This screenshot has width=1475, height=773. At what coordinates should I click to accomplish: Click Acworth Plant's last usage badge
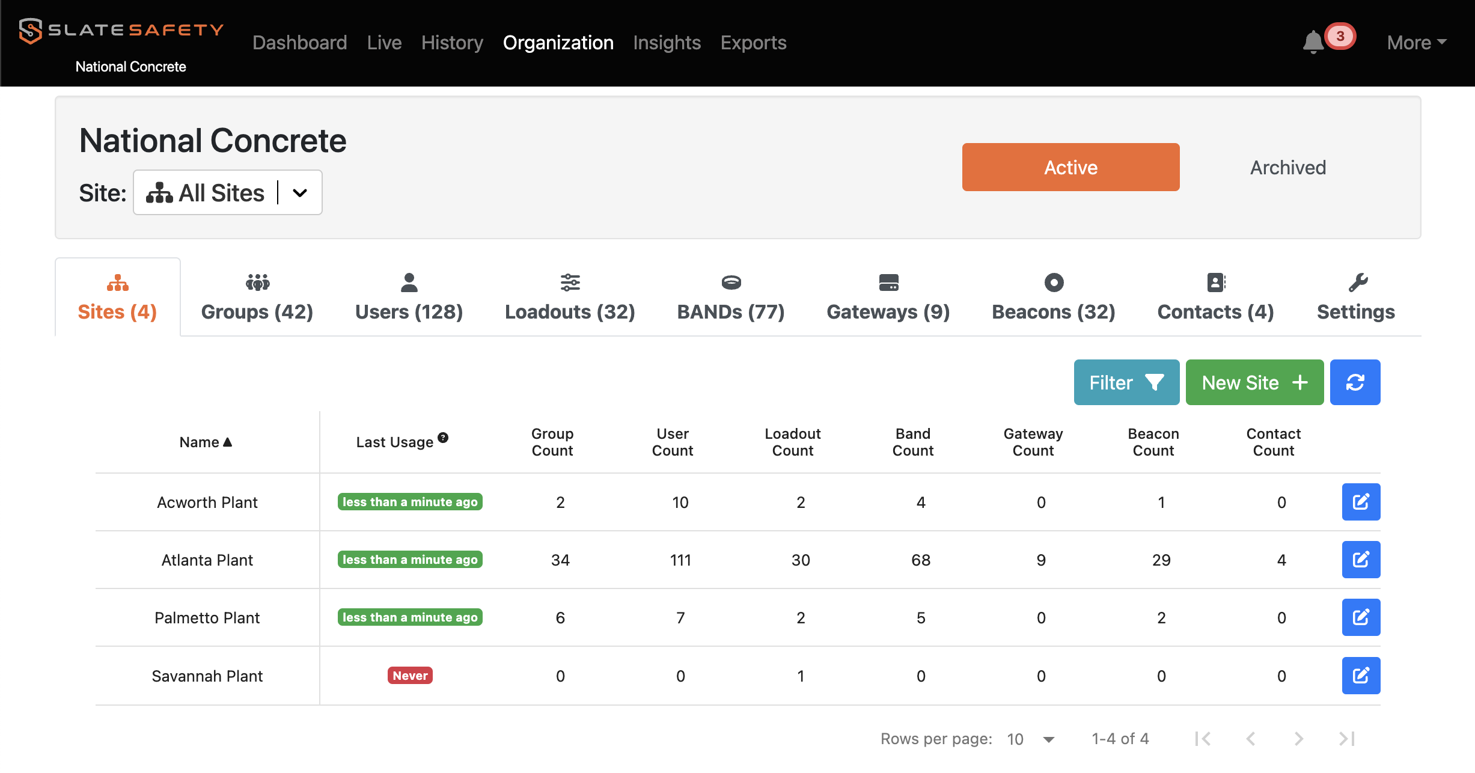coord(410,502)
